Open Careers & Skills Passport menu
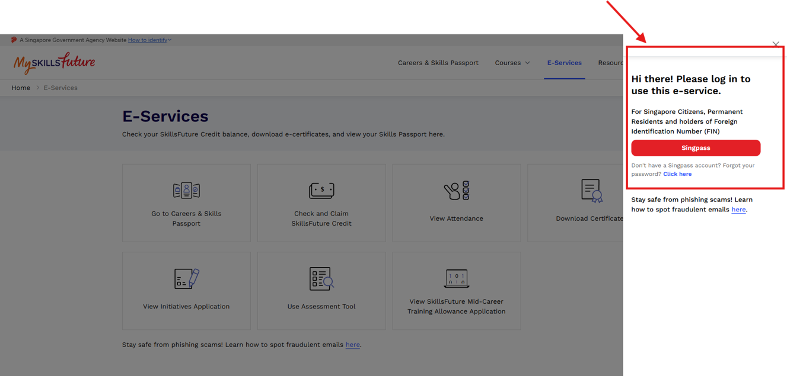Screen dimensions: 787x376 pos(438,63)
